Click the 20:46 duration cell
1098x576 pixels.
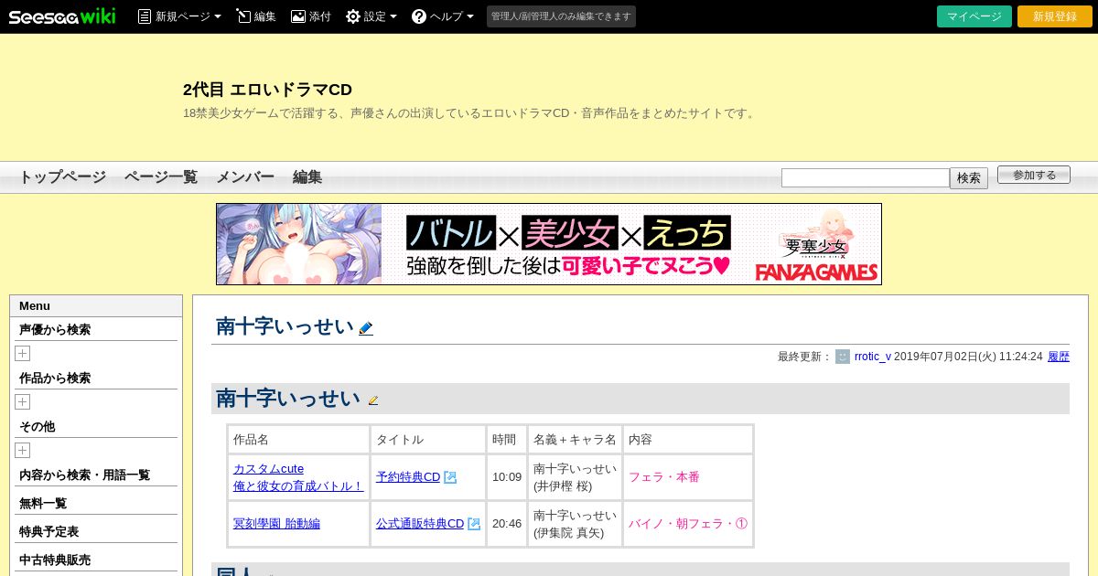pos(507,524)
